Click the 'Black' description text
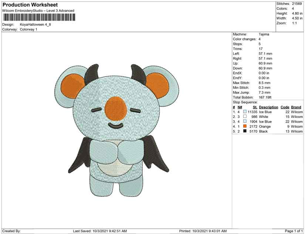The height and width of the screenshot is (234, 305). click(263, 131)
